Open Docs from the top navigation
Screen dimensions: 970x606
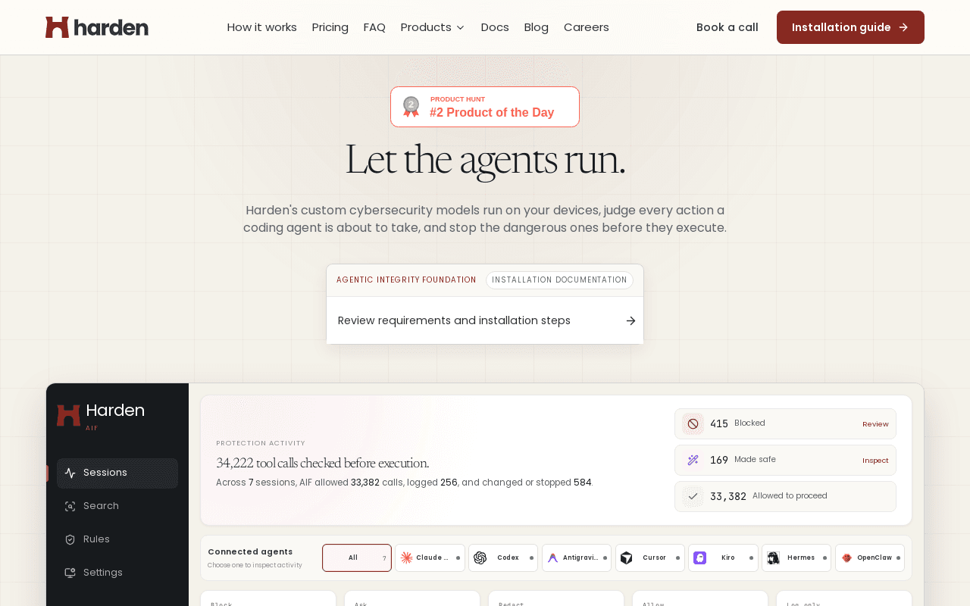[x=495, y=27]
